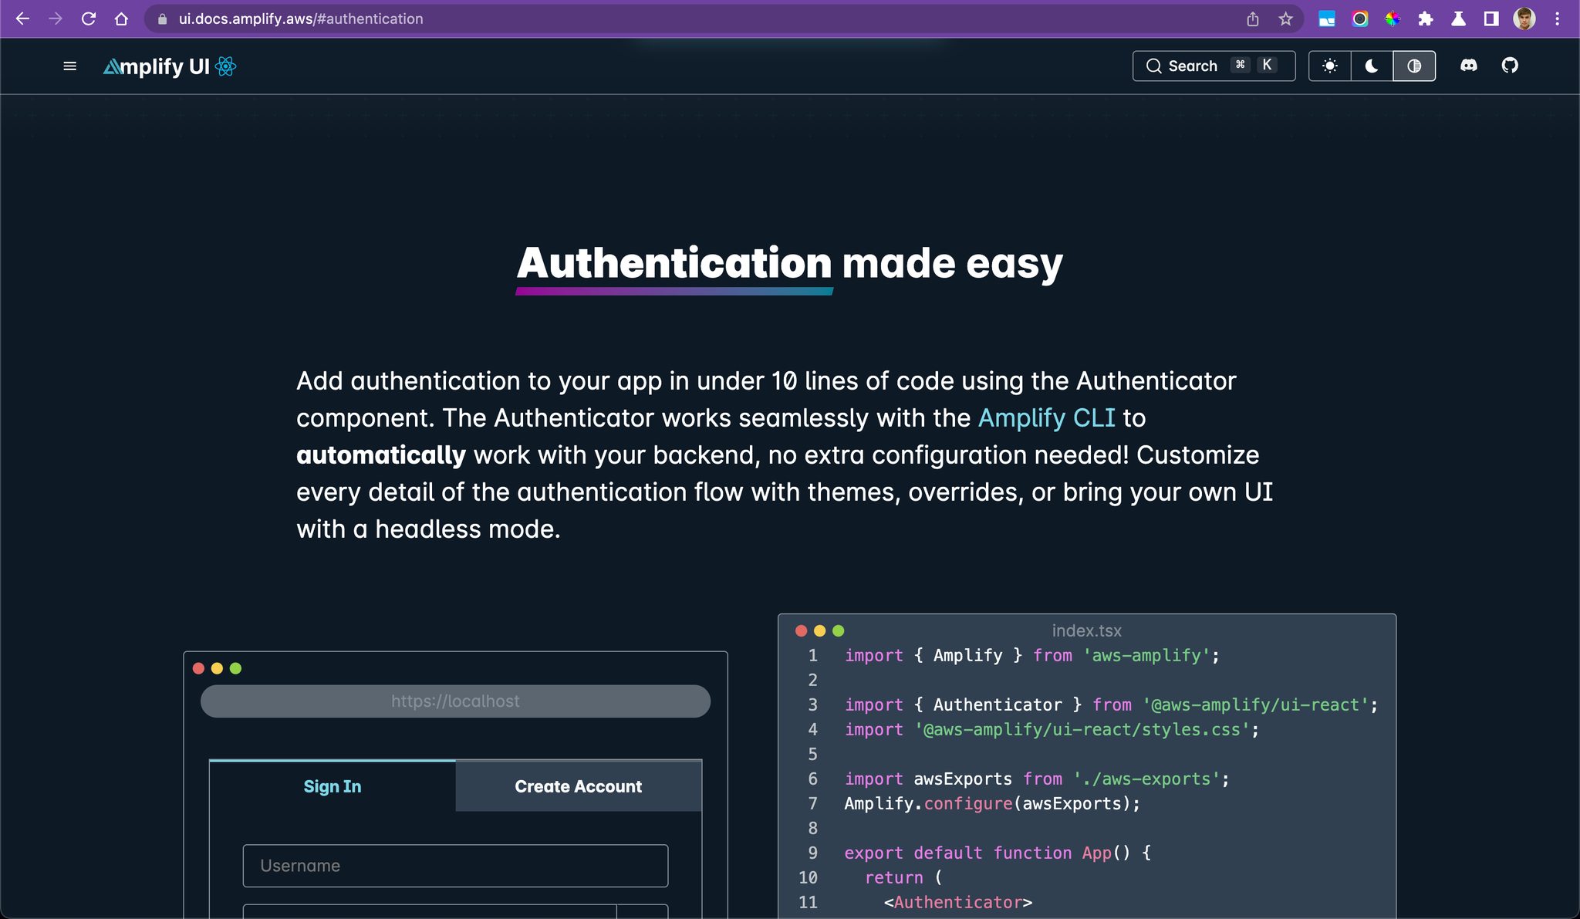
Task: Click the Authentication made easy heading
Action: 789,263
